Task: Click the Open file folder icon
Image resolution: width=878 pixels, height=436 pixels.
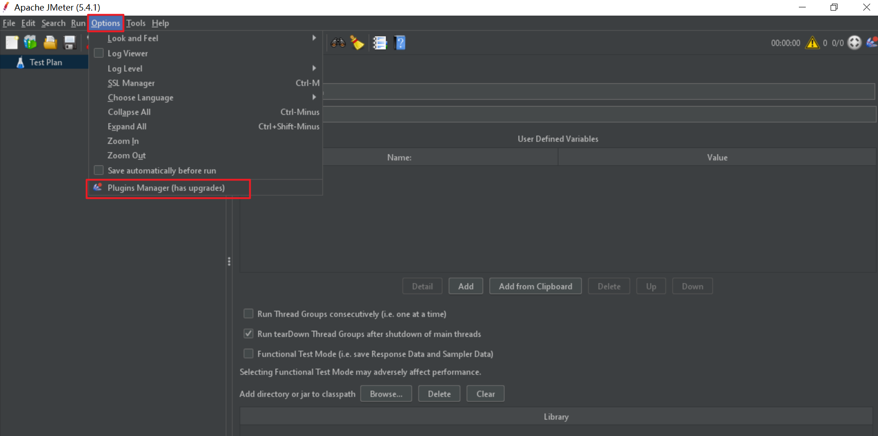Action: point(50,43)
